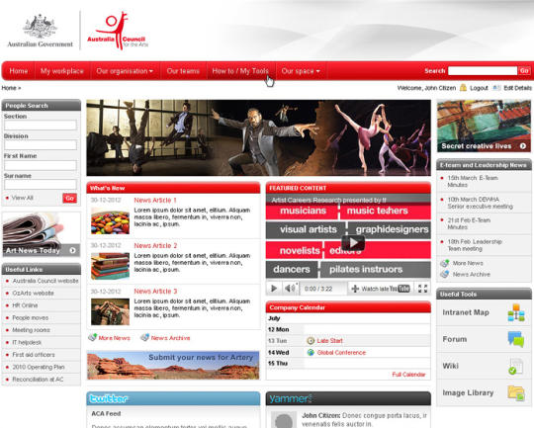Open the 18th Feb Leadership Team meeting item
This screenshot has width=534, height=428.
475,245
